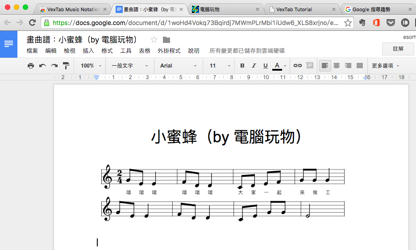Viewport: 416px width, 250px height.
Task: Open the Docs home sidebar icon
Action: pos(8,44)
